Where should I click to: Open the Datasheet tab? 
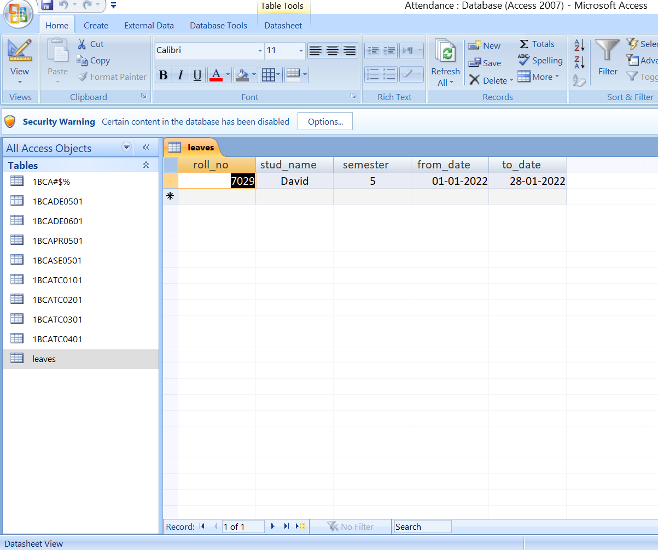(x=283, y=25)
